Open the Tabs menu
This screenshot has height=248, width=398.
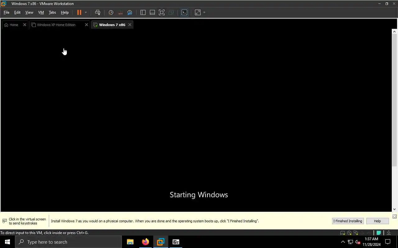(x=52, y=12)
